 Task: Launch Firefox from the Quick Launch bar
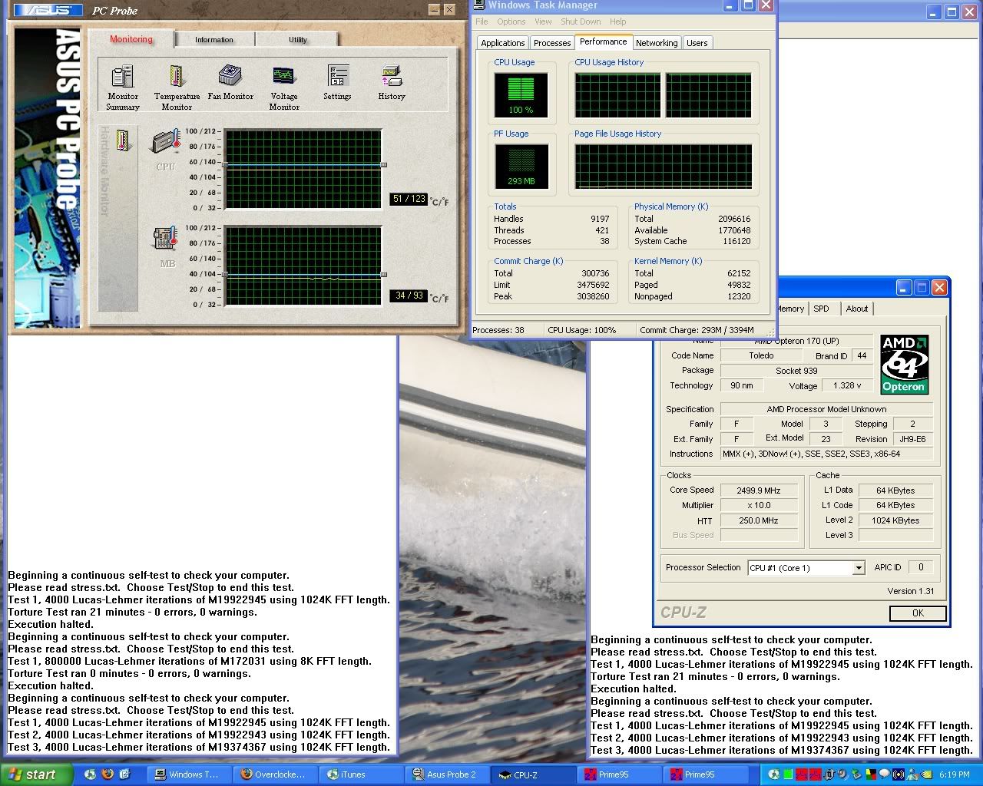pyautogui.click(x=108, y=774)
